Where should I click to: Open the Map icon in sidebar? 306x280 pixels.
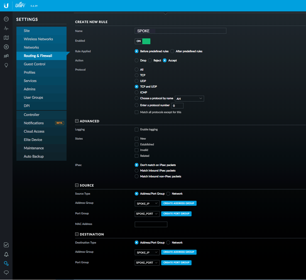tap(6, 38)
